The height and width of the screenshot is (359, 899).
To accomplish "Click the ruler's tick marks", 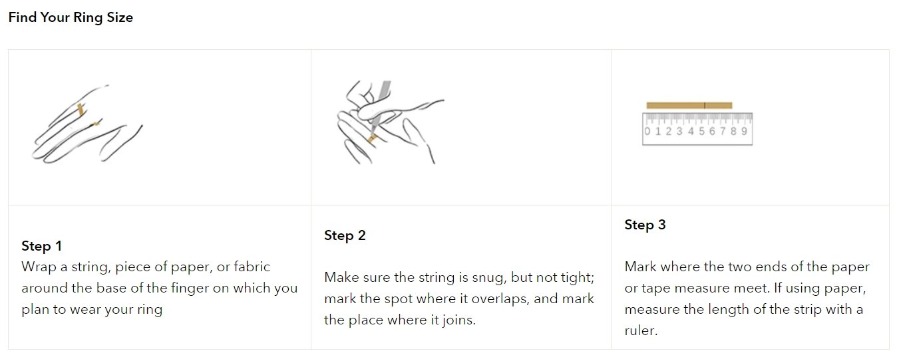I will coord(697,119).
